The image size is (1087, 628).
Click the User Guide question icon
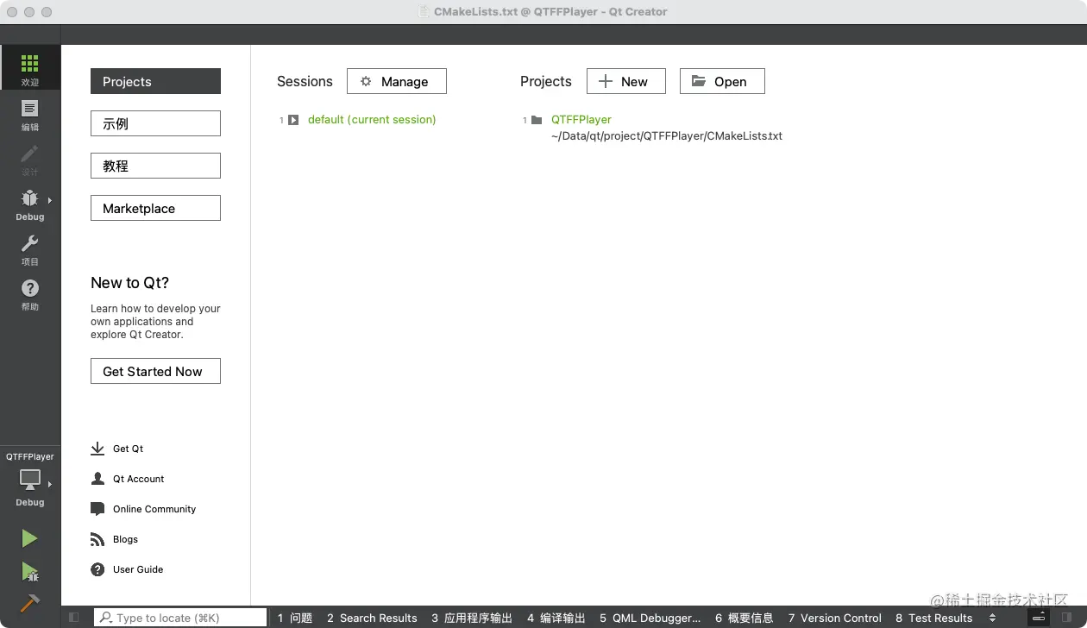[x=97, y=569]
